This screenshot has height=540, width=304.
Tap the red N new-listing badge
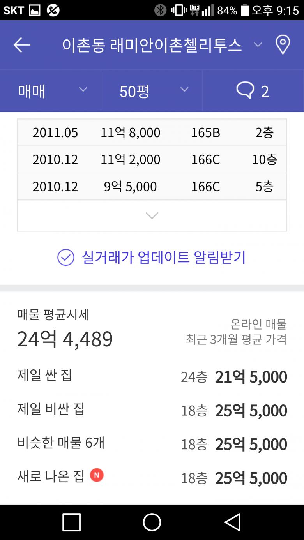click(97, 475)
